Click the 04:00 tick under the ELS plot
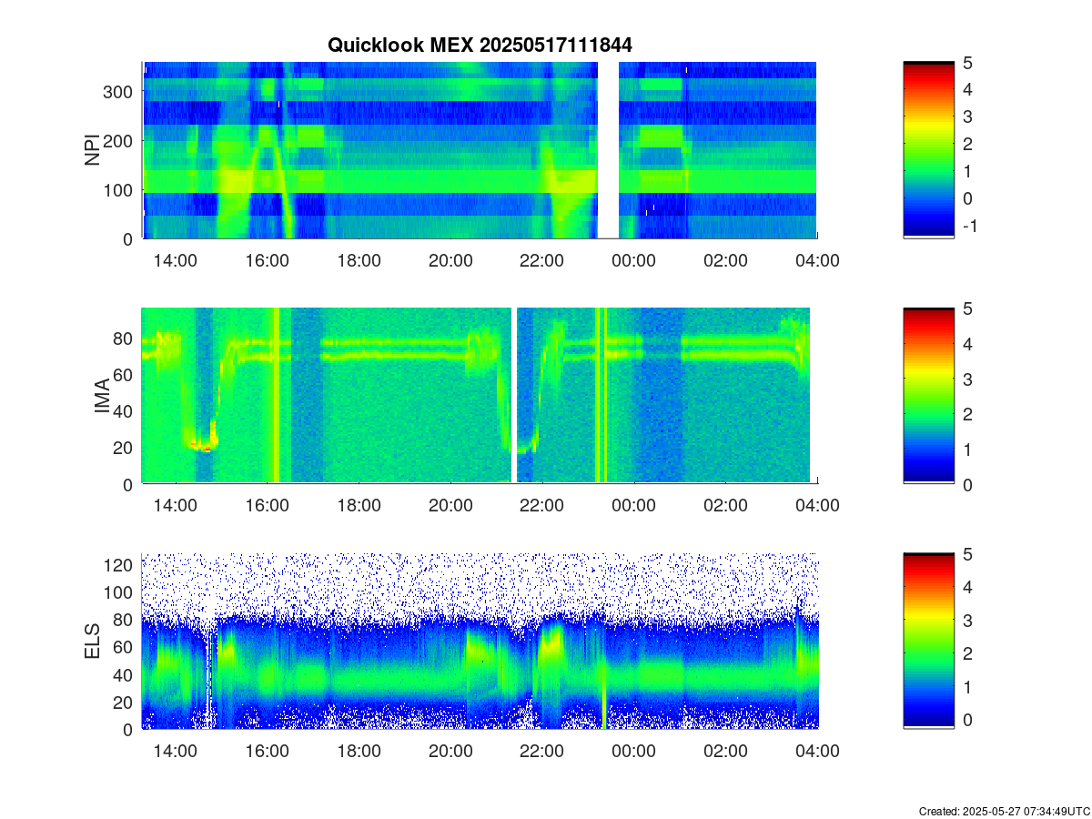Viewport: 1092px width, 819px height. (x=817, y=752)
